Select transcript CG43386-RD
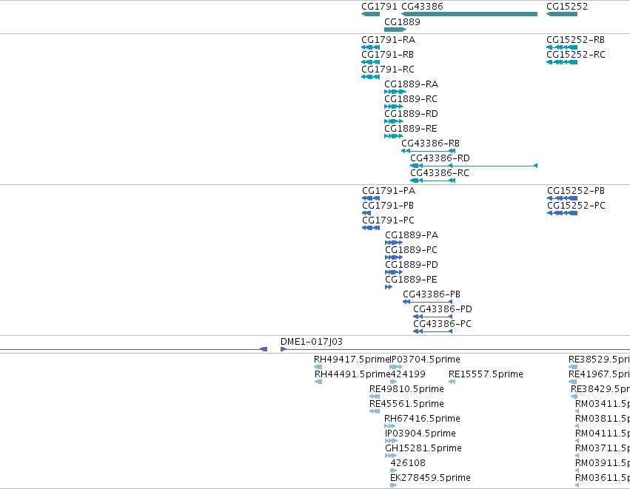The height and width of the screenshot is (489, 630). point(440,158)
